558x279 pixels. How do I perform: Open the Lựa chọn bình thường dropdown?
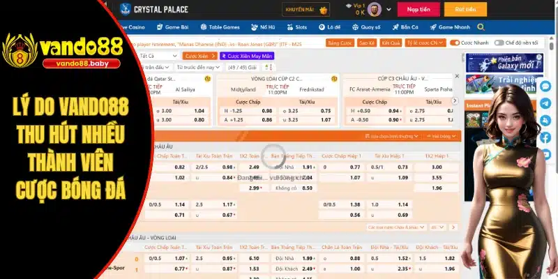tap(391, 136)
